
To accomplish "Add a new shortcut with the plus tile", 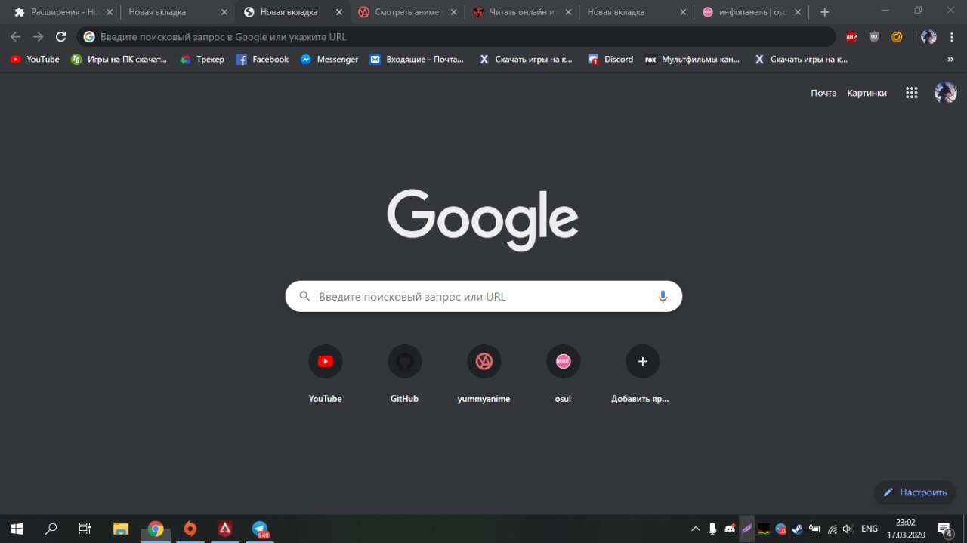I will tap(643, 362).
